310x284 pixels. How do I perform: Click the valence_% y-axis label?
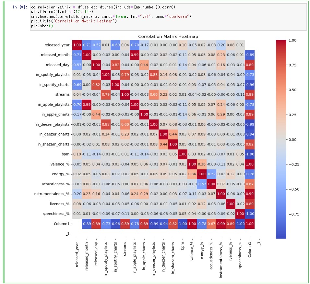pyautogui.click(x=60, y=164)
